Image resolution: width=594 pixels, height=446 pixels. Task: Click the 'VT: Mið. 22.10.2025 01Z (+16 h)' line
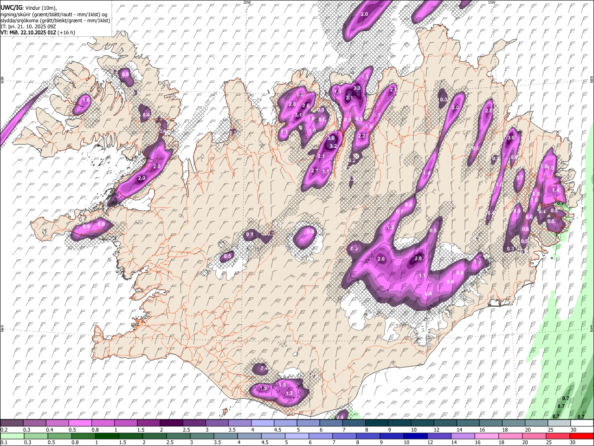coord(38,33)
